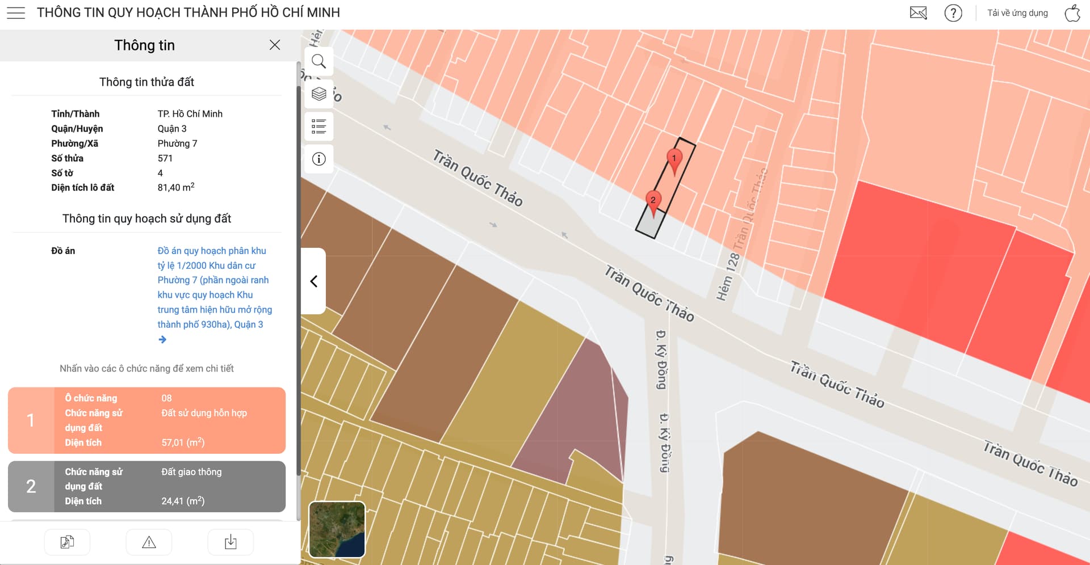Image resolution: width=1090 pixels, height=565 pixels.
Task: Switch to satellite basemap thumbnail
Action: pos(337,529)
